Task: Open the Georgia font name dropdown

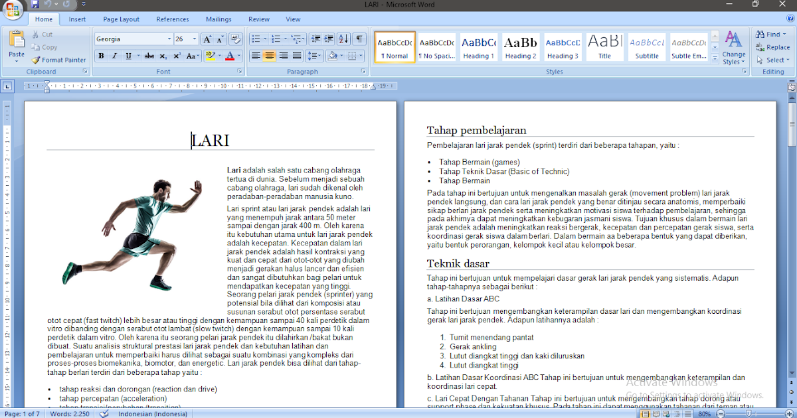Action: 169,39
